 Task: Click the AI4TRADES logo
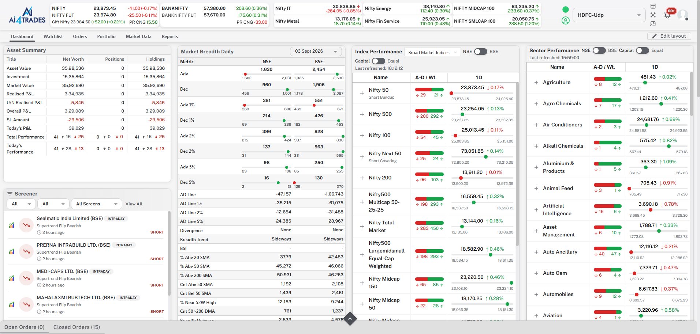tap(27, 15)
